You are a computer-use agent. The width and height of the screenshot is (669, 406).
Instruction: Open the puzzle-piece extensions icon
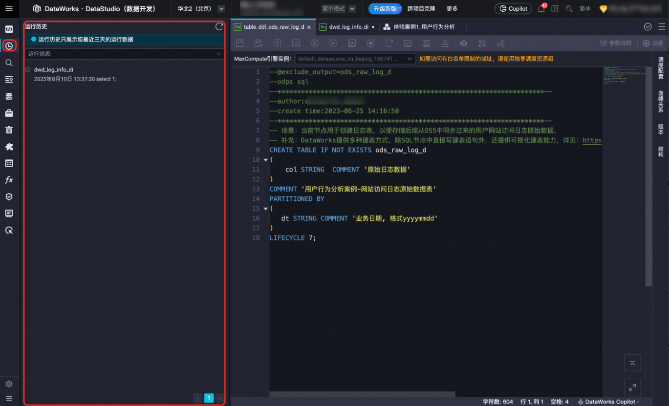[x=9, y=147]
